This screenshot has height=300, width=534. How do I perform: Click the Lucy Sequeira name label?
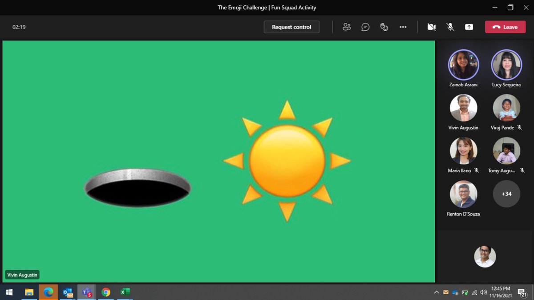point(506,85)
